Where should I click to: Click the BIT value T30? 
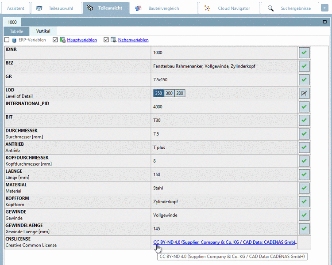click(157, 120)
